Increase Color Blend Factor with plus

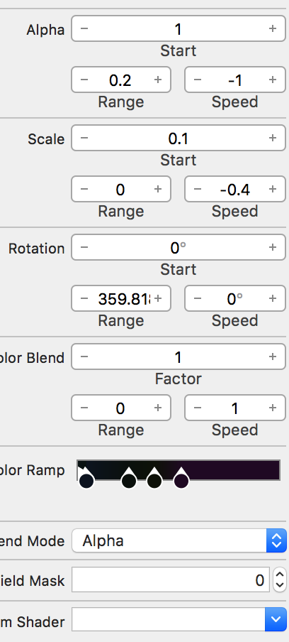tap(272, 357)
